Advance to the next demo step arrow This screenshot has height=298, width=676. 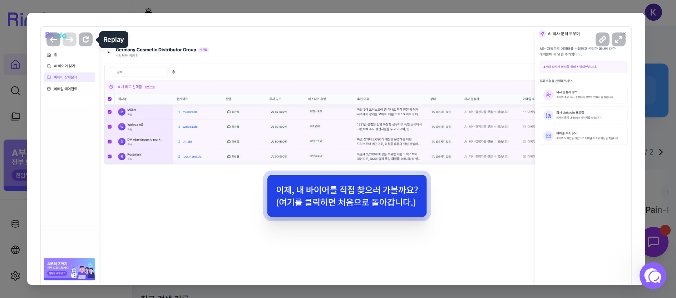[x=69, y=40]
